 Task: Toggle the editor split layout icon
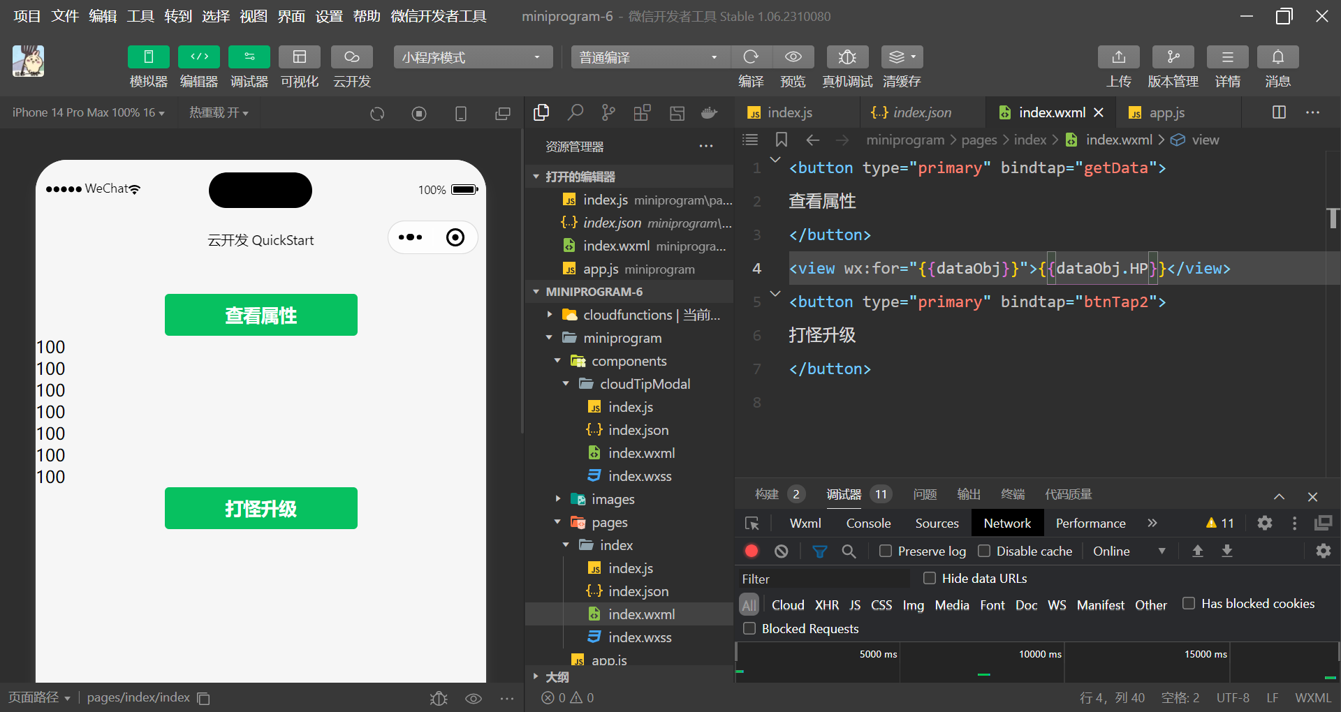[x=1279, y=112]
